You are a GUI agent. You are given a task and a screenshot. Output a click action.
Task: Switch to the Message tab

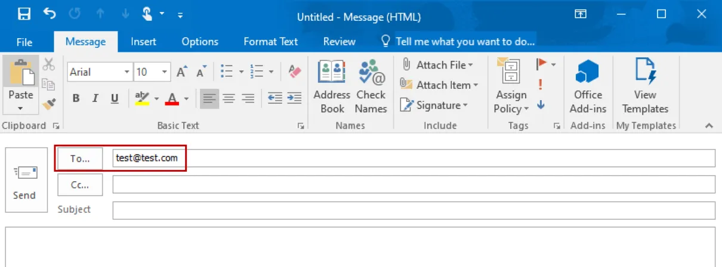pos(86,42)
